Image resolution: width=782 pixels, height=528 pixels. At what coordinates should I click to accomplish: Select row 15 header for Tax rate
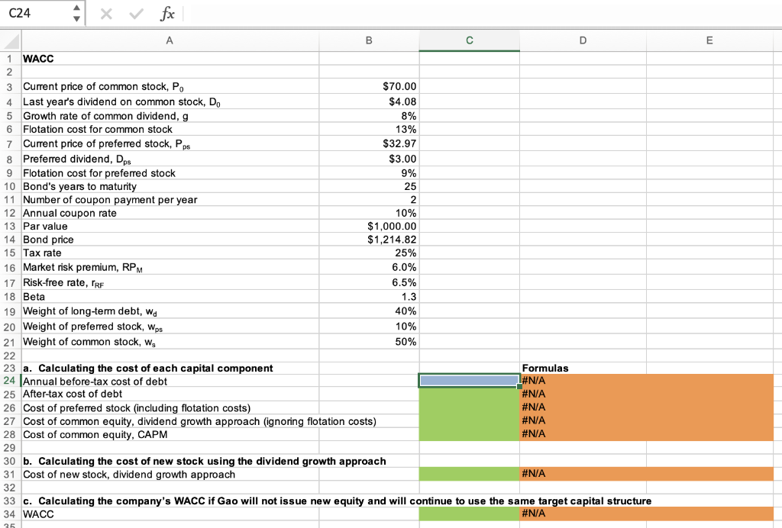pyautogui.click(x=10, y=253)
